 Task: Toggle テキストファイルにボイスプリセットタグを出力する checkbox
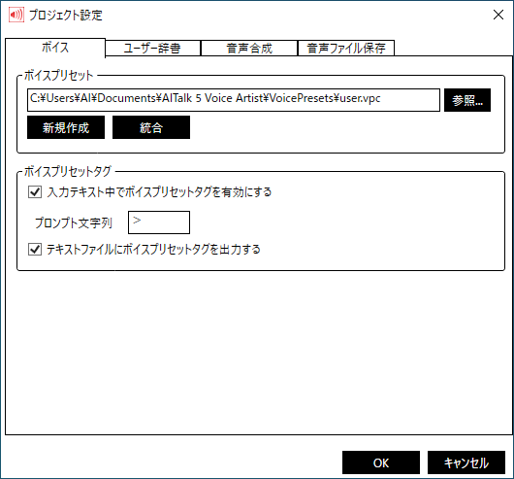pos(35,250)
